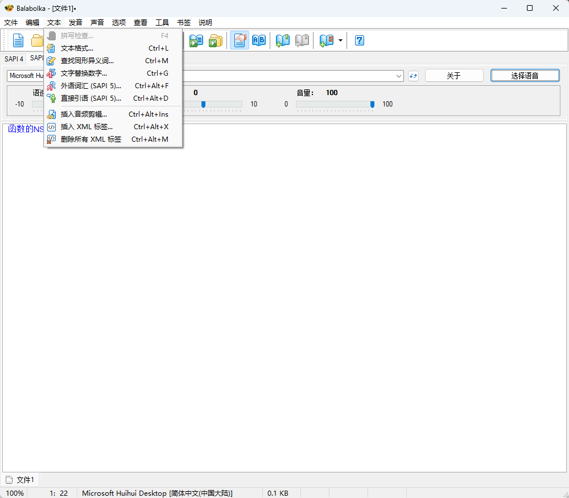Open the 文件 menu
The height and width of the screenshot is (498, 569).
[x=11, y=23]
